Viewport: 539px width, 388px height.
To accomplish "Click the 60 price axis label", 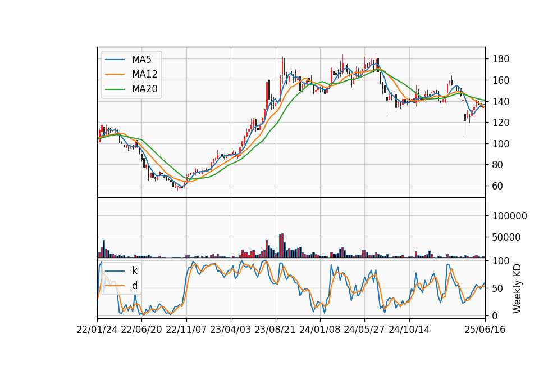I will [x=498, y=186].
